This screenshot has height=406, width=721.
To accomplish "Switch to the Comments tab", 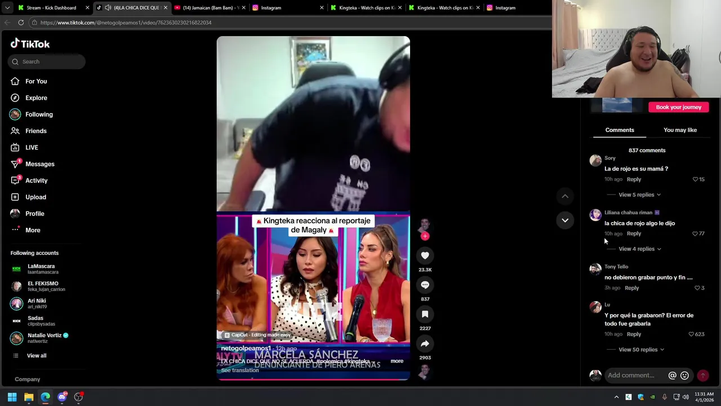I will tap(620, 130).
